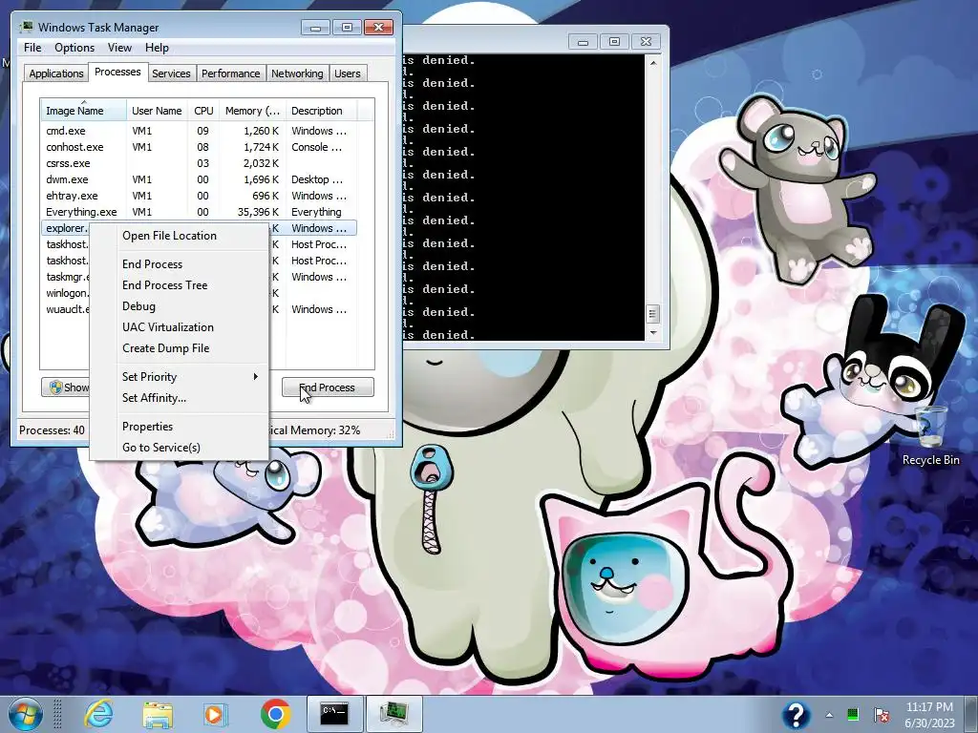Click the Task Manager title bar icon
The height and width of the screenshot is (733, 978).
[26, 27]
